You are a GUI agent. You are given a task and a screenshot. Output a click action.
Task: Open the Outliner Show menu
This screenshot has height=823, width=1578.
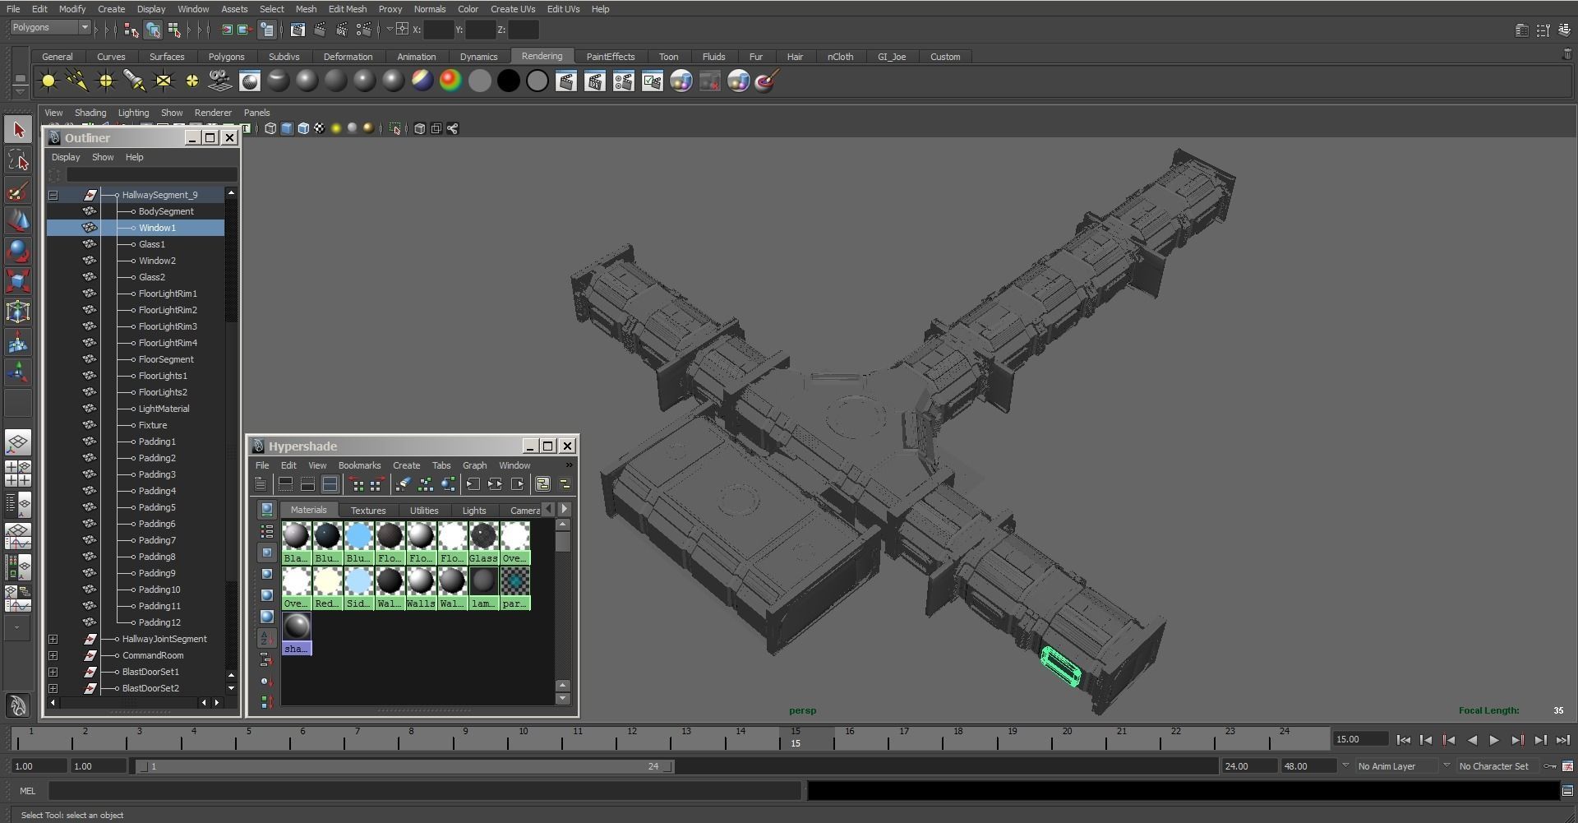pos(103,157)
